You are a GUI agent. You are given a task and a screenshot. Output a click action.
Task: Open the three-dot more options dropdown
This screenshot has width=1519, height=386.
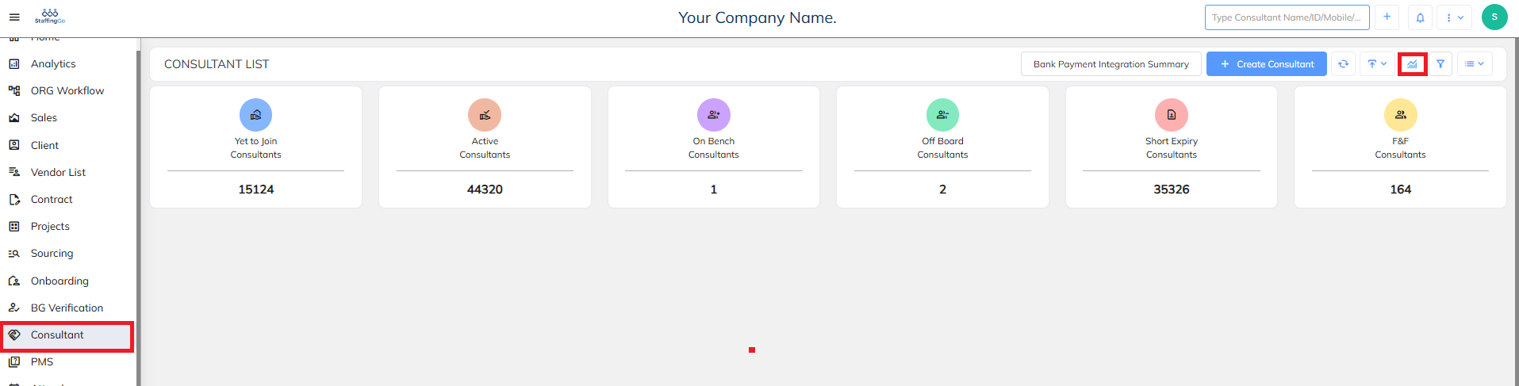click(1454, 17)
